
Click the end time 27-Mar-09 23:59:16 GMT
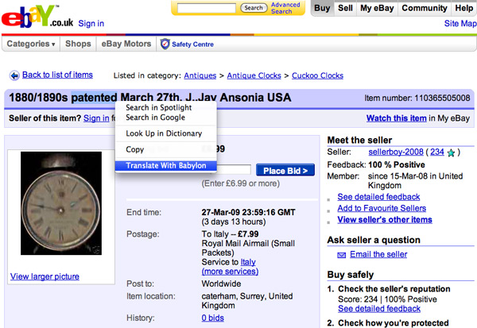pyautogui.click(x=248, y=212)
